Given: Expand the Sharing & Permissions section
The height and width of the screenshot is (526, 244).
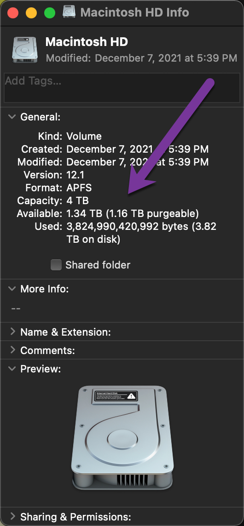Looking at the screenshot, I should 12,515.
